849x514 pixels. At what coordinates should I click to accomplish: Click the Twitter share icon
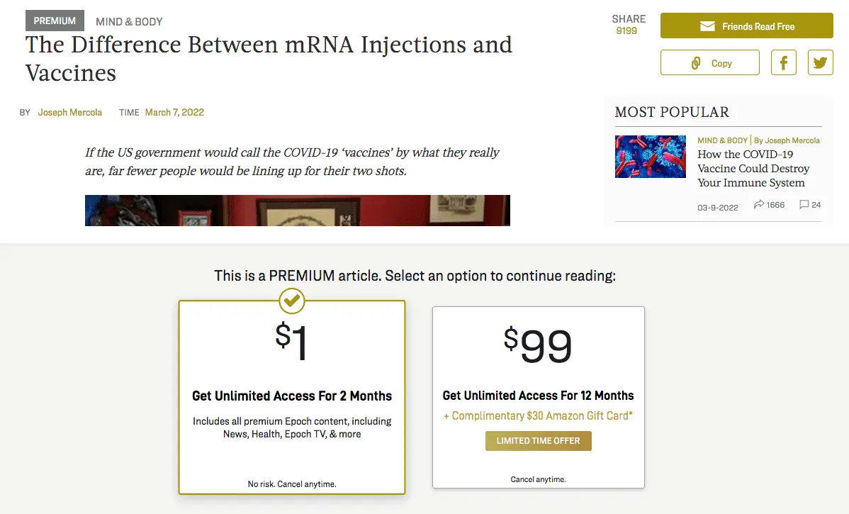[x=821, y=62]
